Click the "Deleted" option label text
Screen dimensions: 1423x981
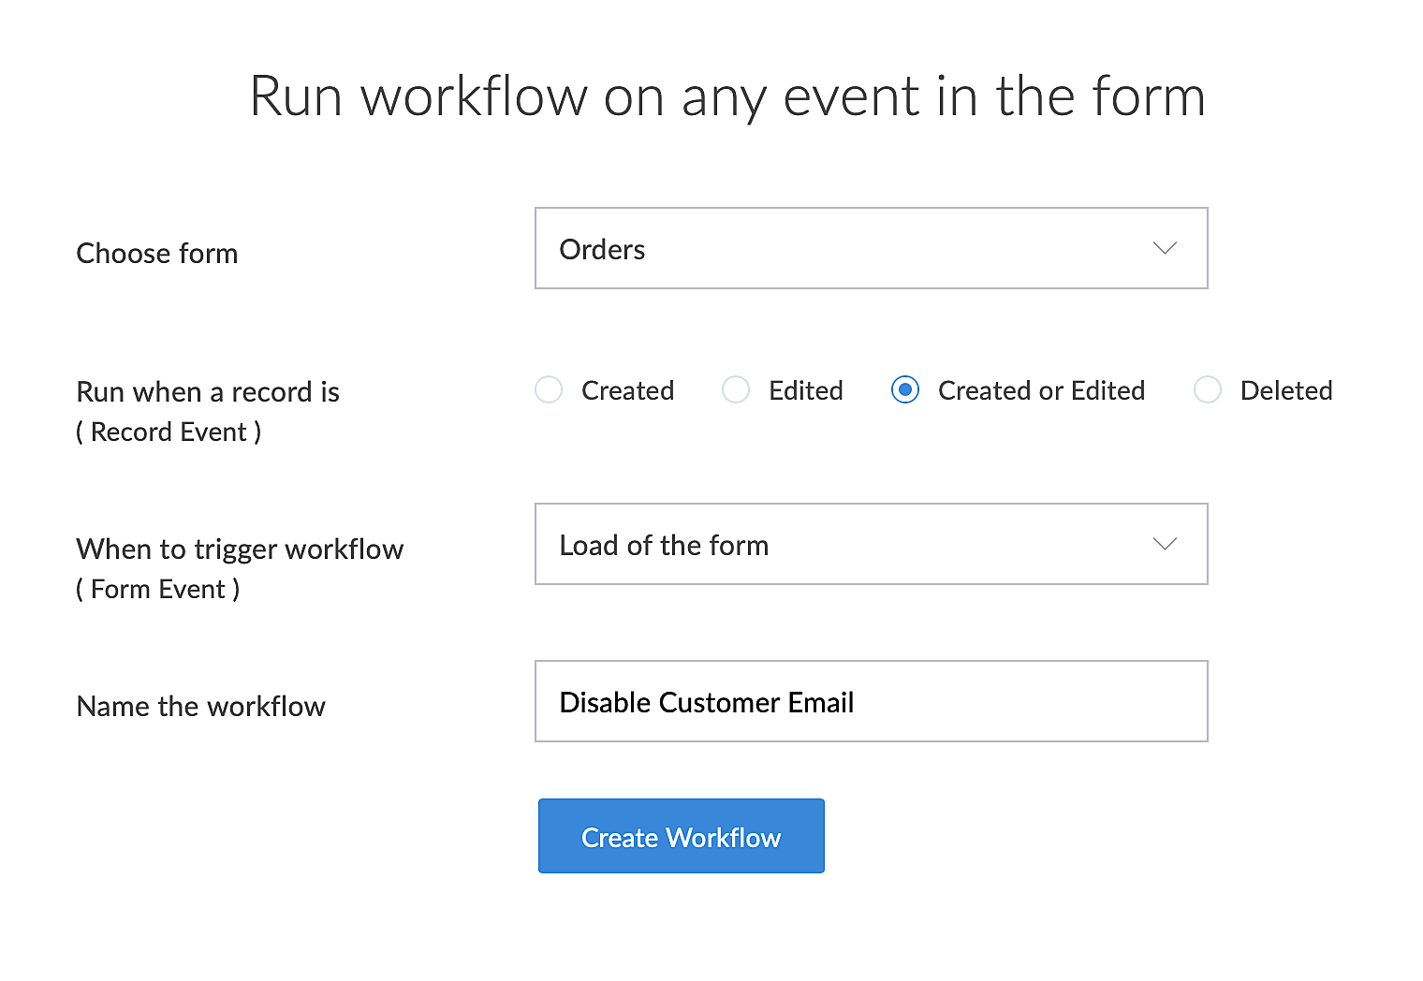[x=1285, y=390]
